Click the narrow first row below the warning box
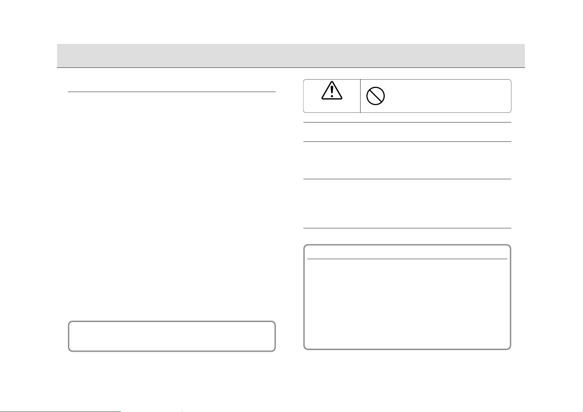Screen dimensions: 583x412 [x=407, y=132]
